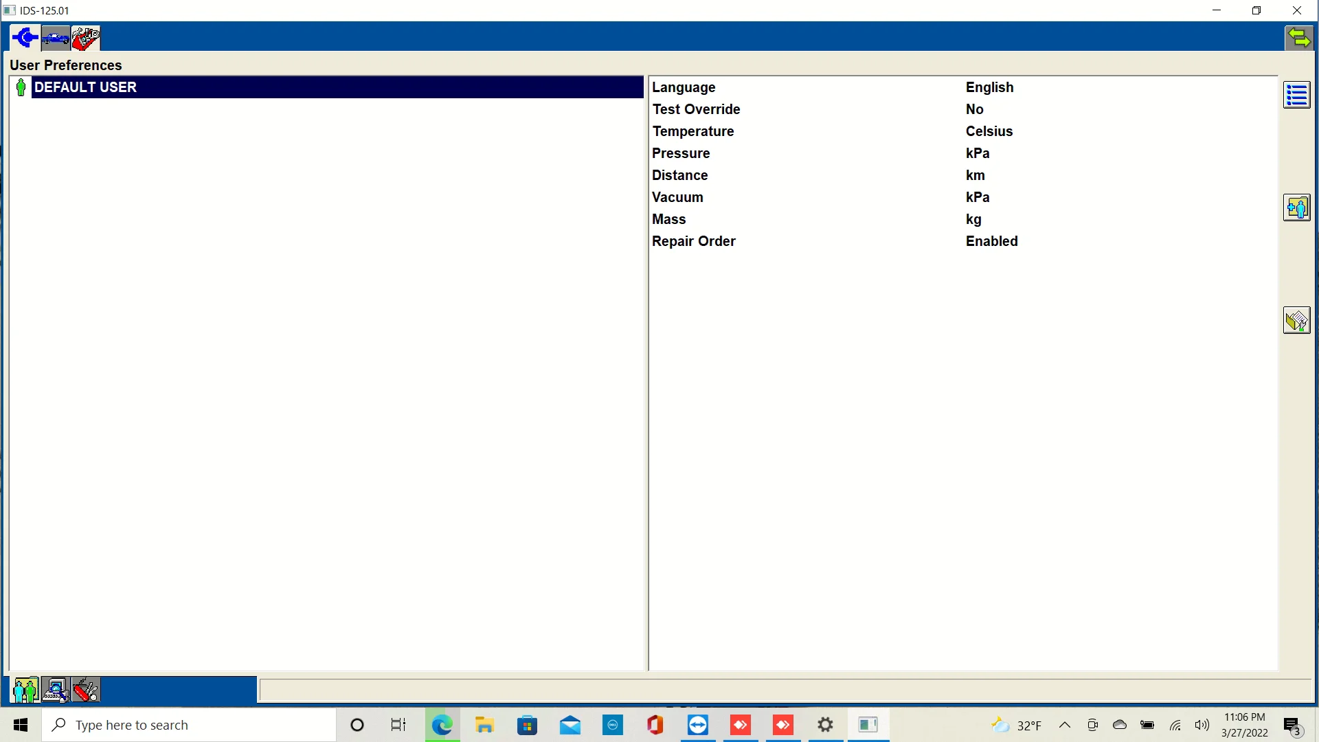Change the Distance unit km
This screenshot has width=1319, height=742.
(976, 175)
